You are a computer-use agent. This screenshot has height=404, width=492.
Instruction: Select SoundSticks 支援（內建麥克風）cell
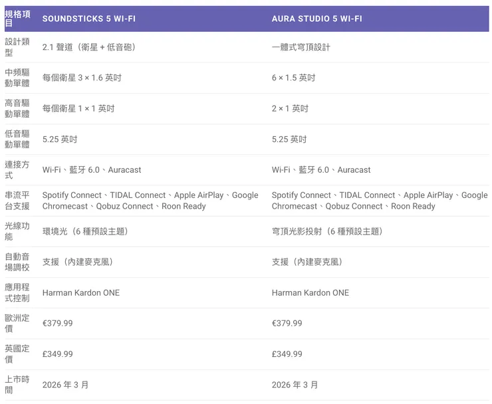pyautogui.click(x=78, y=262)
